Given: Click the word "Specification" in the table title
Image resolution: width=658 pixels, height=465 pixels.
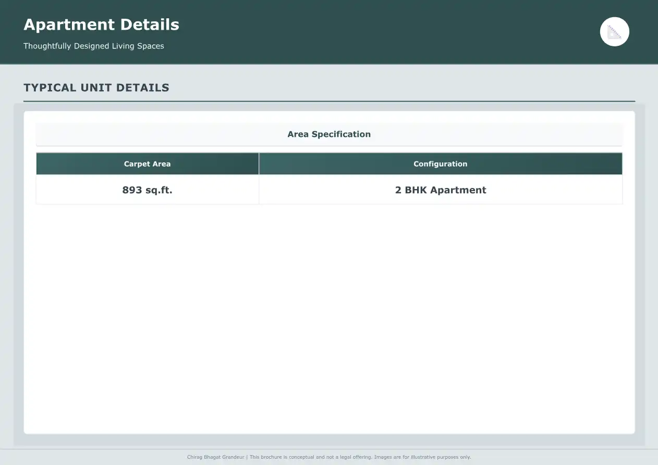Looking at the screenshot, I should (x=341, y=134).
